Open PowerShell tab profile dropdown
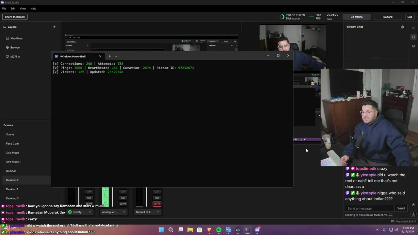Viewport: 418px width, 235px height. (x=116, y=56)
